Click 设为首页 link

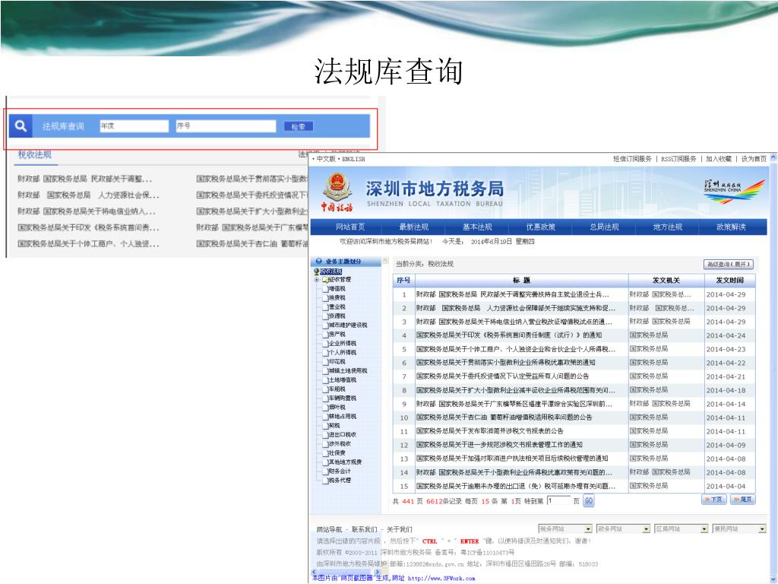(x=754, y=159)
